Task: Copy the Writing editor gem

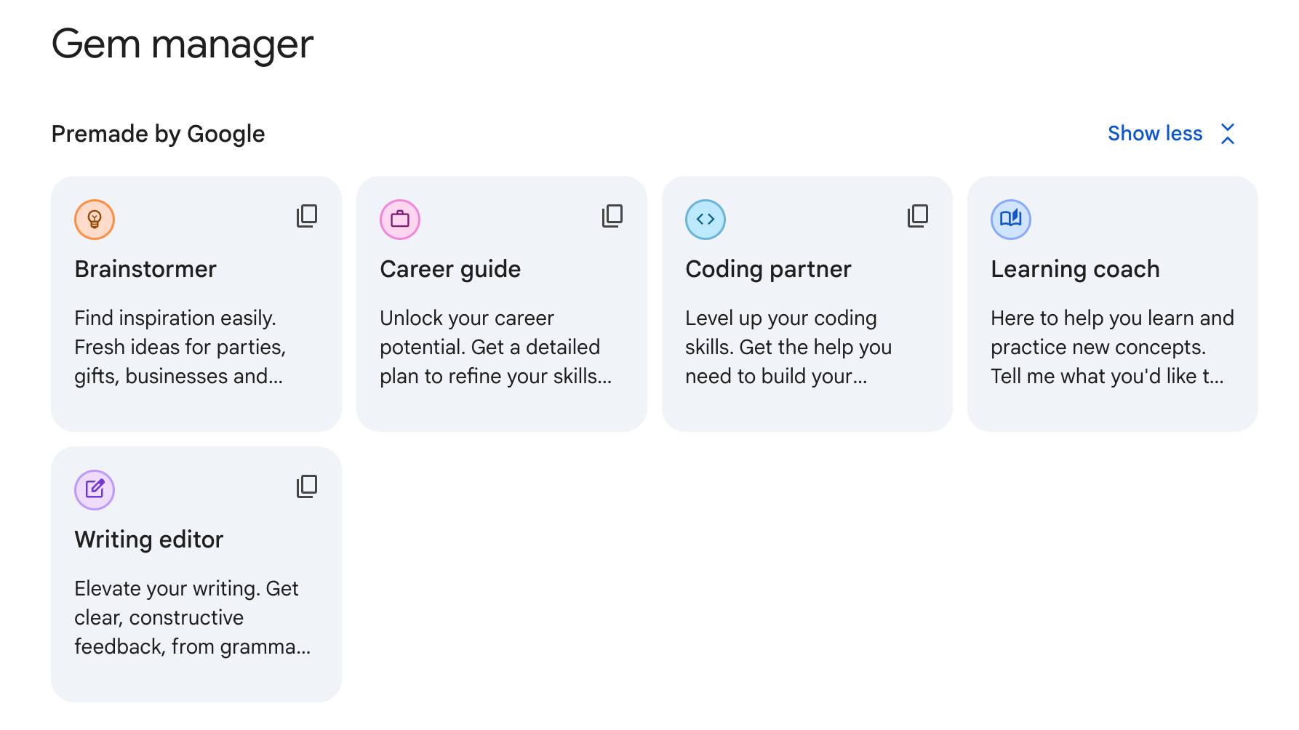Action: click(x=307, y=486)
